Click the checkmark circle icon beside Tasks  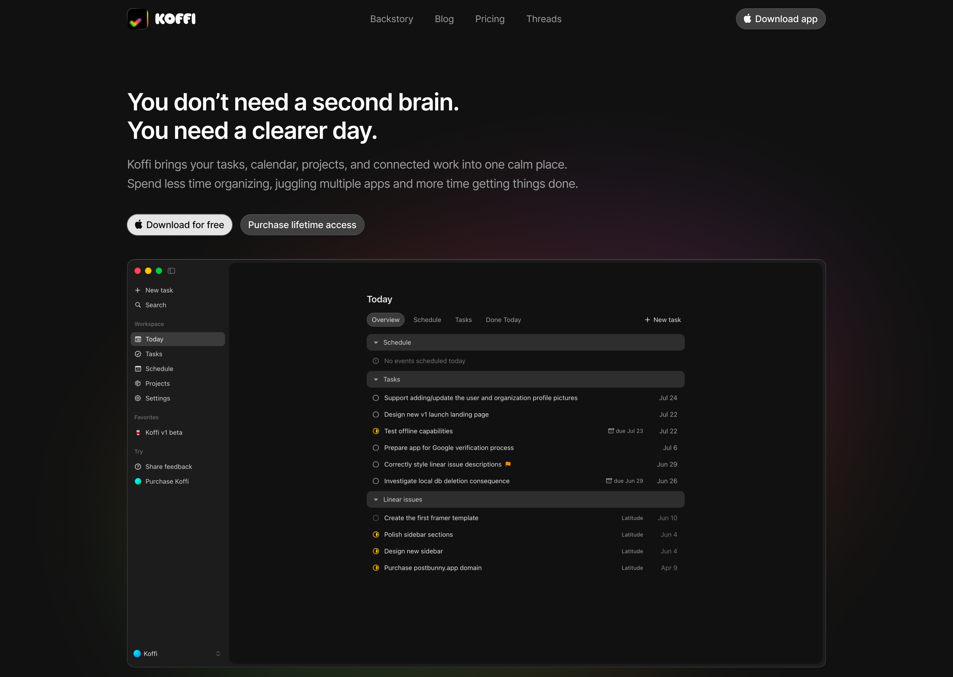pos(138,354)
